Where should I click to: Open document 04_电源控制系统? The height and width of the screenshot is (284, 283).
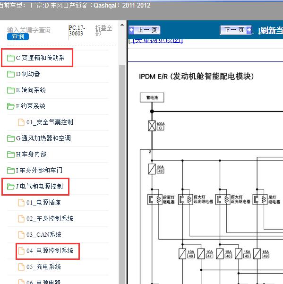click(x=50, y=250)
